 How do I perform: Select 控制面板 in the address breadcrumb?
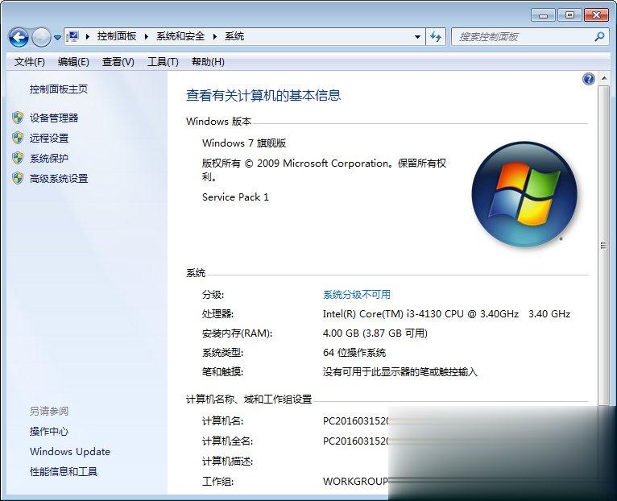117,36
